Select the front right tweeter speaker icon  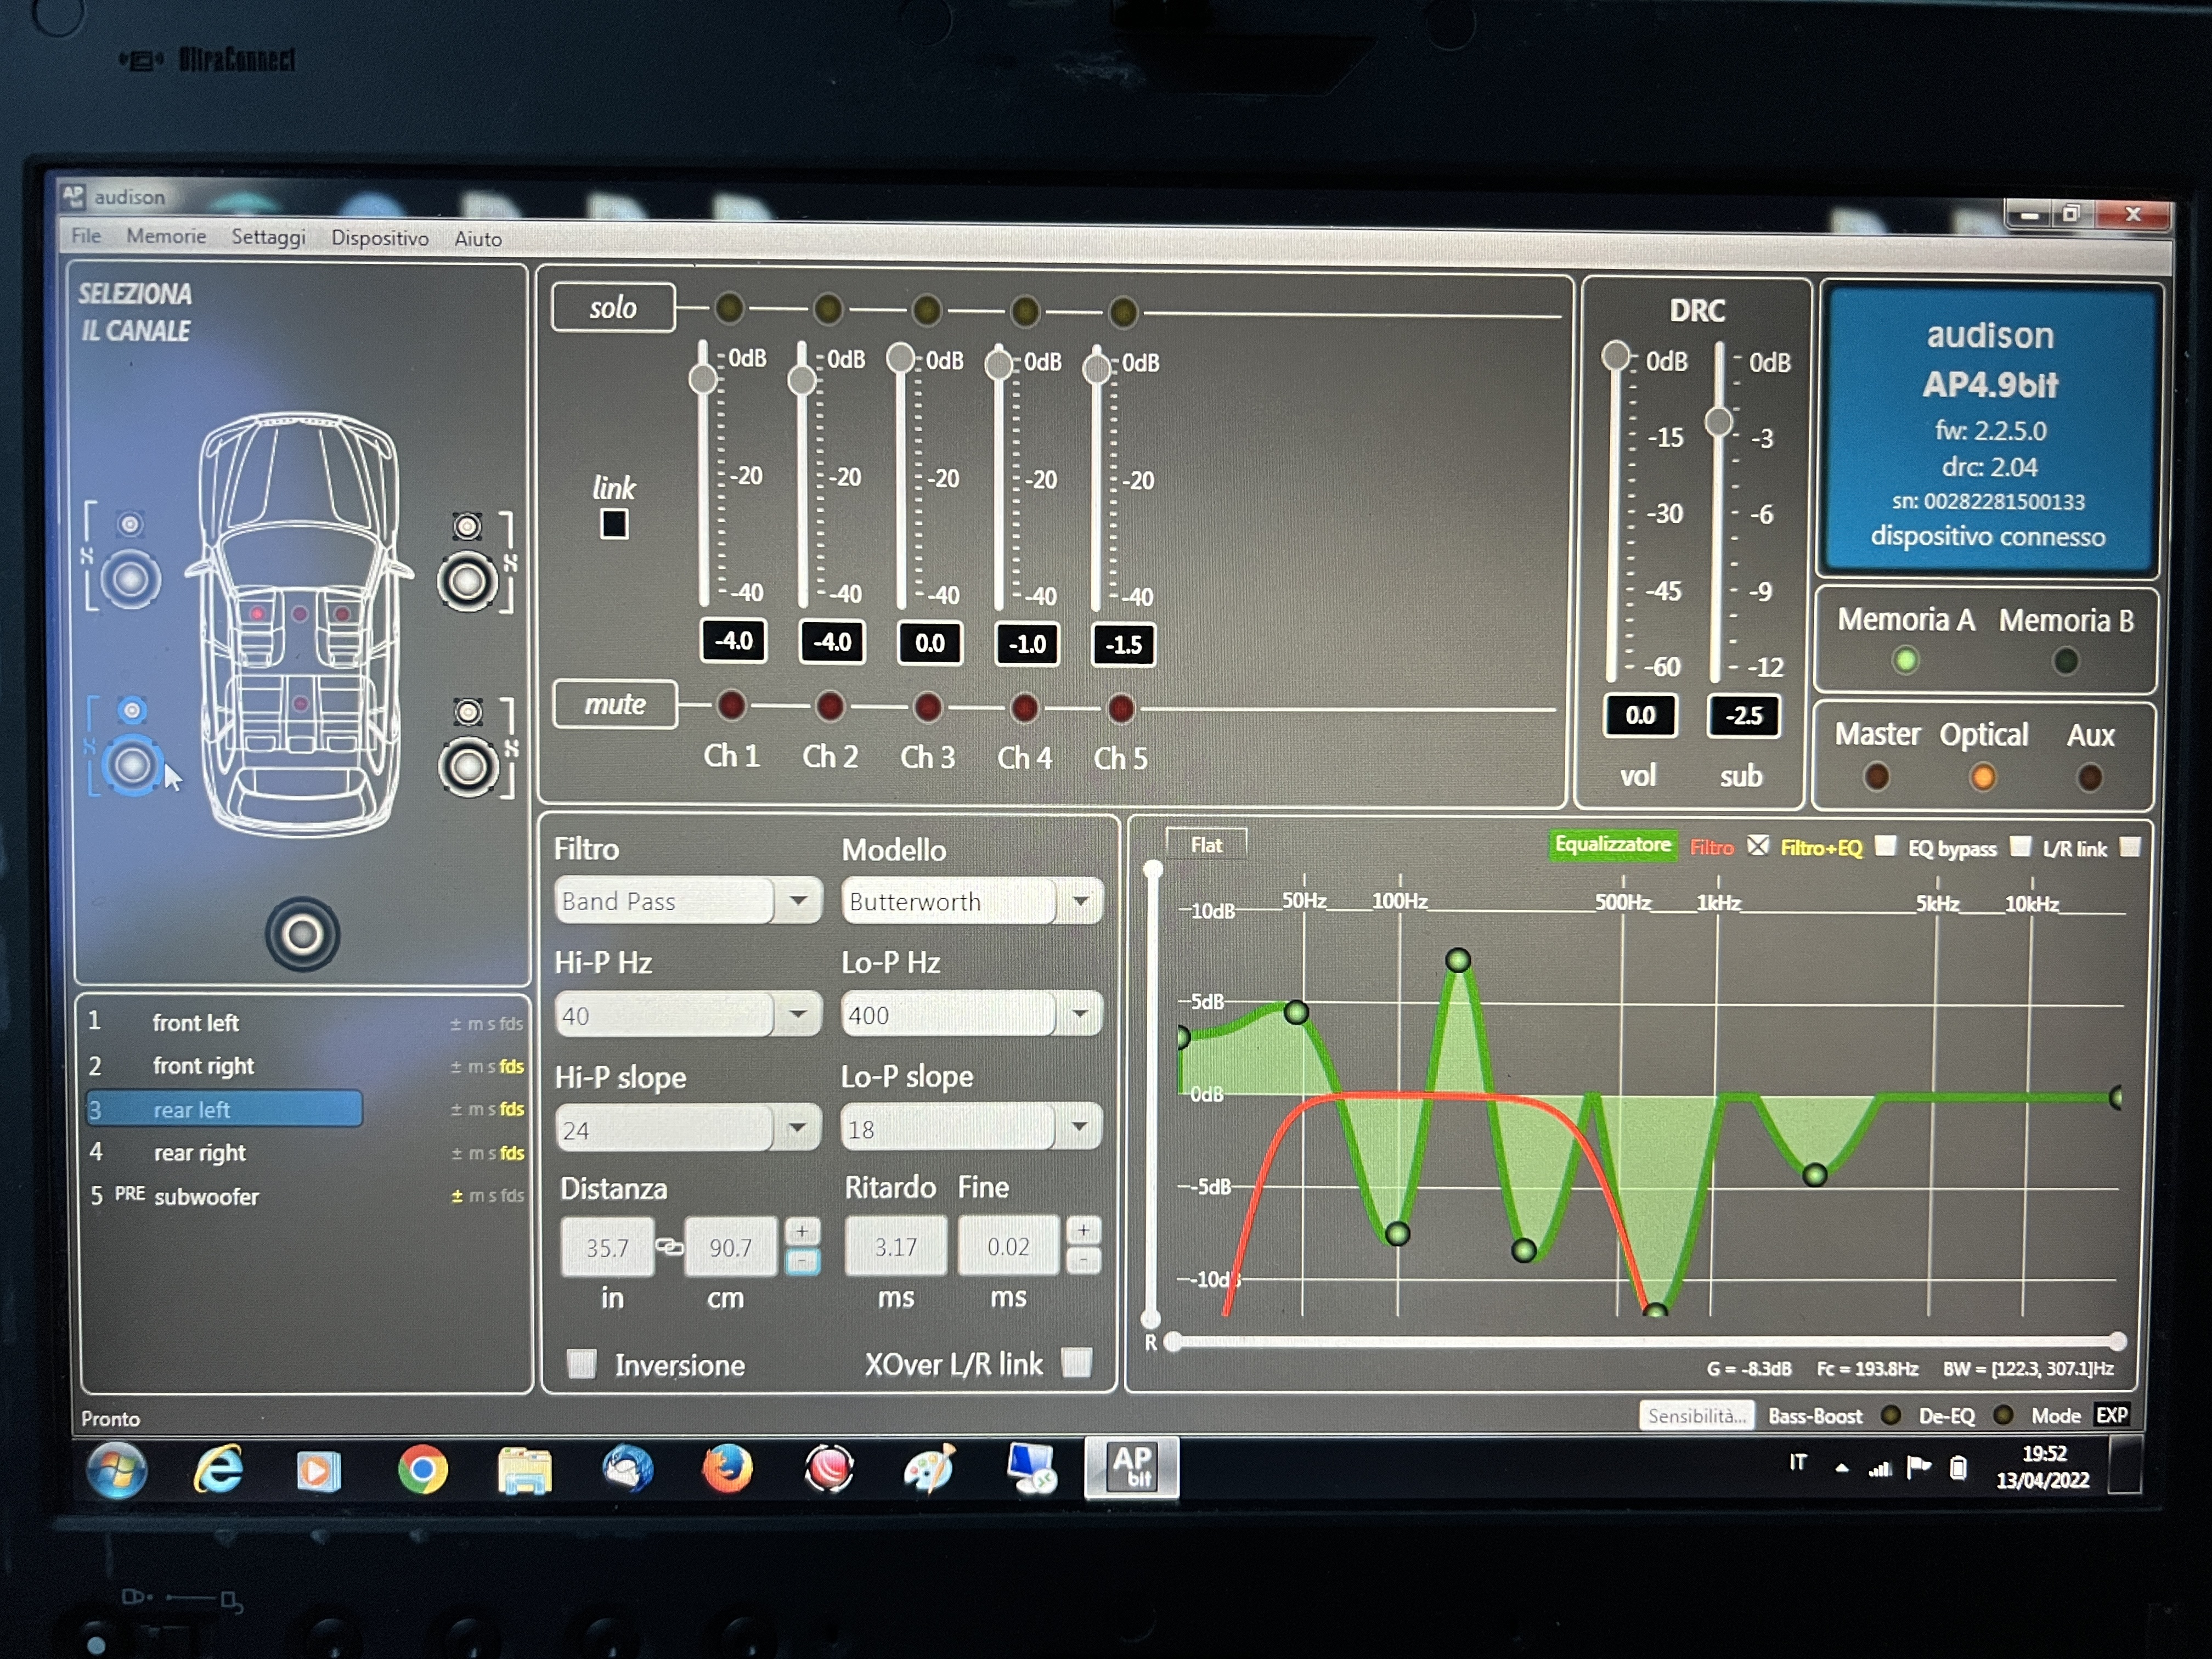(x=467, y=526)
